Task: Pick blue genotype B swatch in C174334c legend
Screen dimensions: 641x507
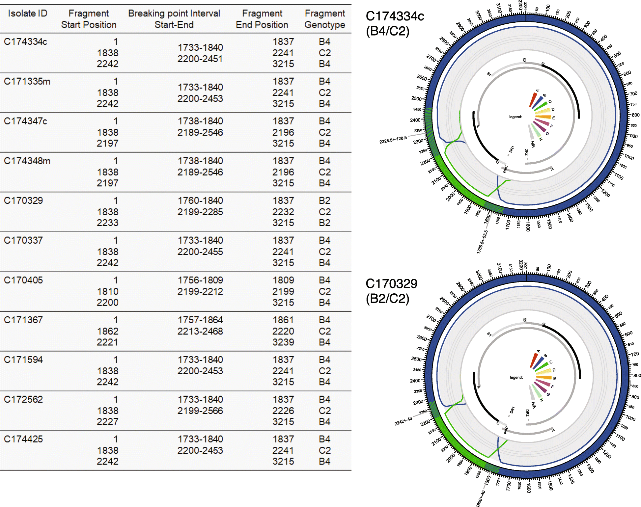Action: (538, 102)
